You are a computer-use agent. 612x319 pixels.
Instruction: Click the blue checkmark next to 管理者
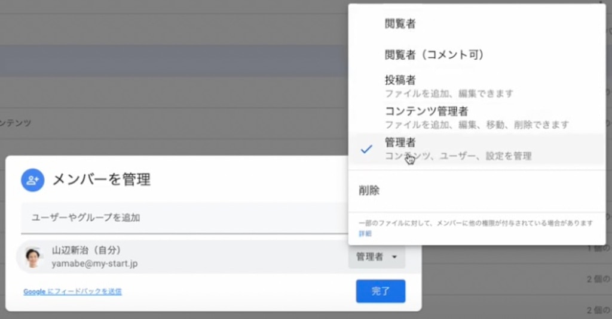[368, 149]
